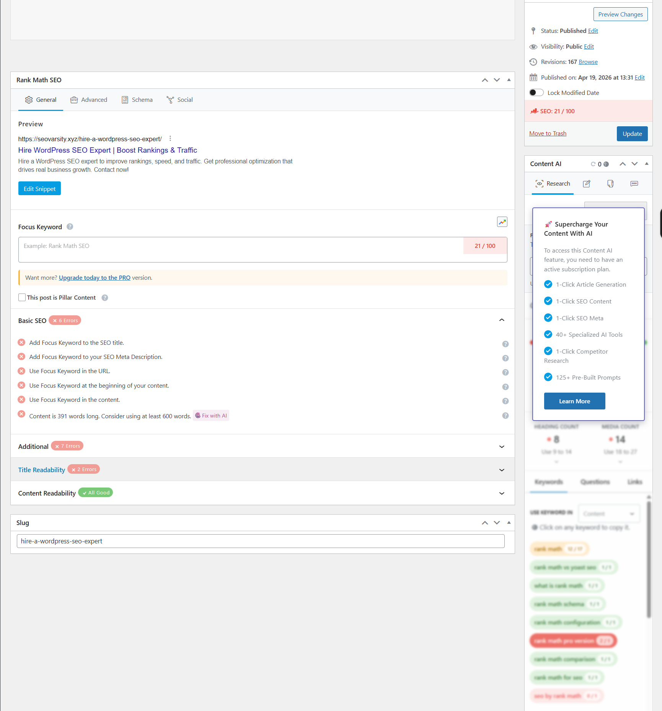
Task: Move Slug panel up
Action: (485, 523)
